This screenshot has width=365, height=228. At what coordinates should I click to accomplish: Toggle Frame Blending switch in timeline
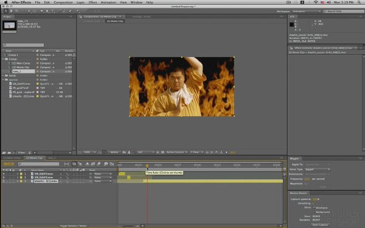click(x=93, y=164)
